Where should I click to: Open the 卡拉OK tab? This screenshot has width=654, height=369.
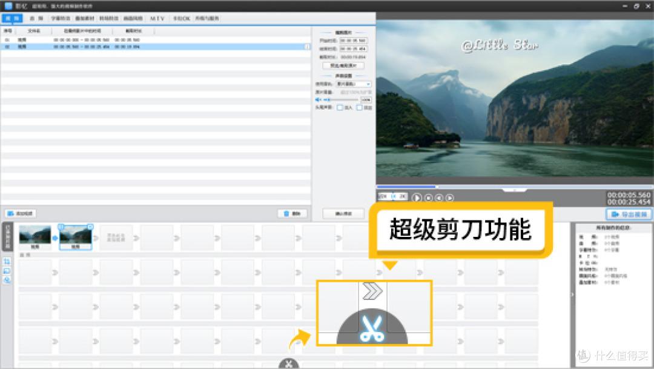(x=182, y=18)
